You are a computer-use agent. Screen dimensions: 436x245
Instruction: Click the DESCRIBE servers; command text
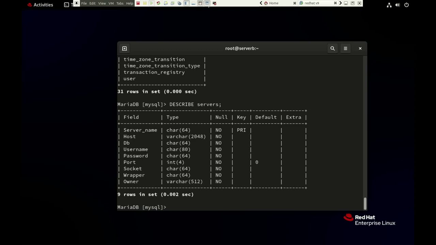(x=195, y=104)
